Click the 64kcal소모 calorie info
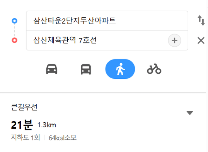This screenshot has height=152, width=208. coord(63,138)
